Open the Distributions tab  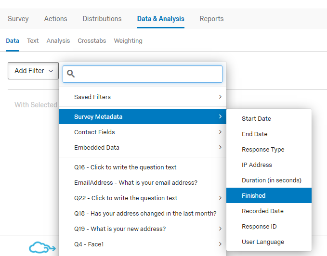click(102, 19)
